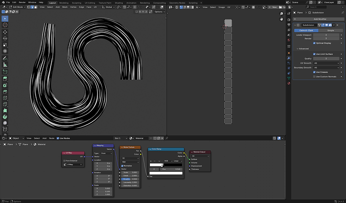This screenshot has width=346, height=203.
Task: Switch to face select mode
Action: (x=36, y=7)
